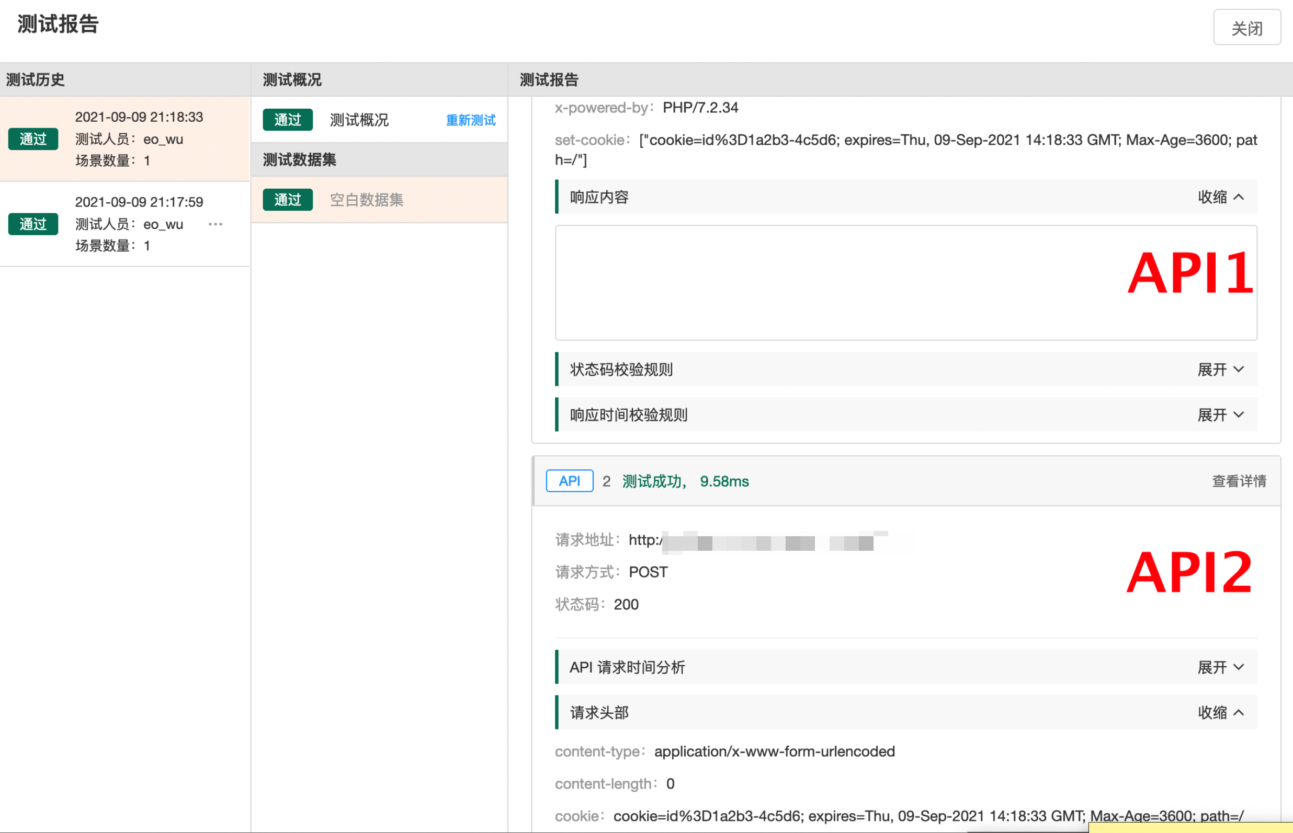This screenshot has height=833, width=1293.
Task: Expand the API 请求时间分析 section
Action: [1220, 667]
